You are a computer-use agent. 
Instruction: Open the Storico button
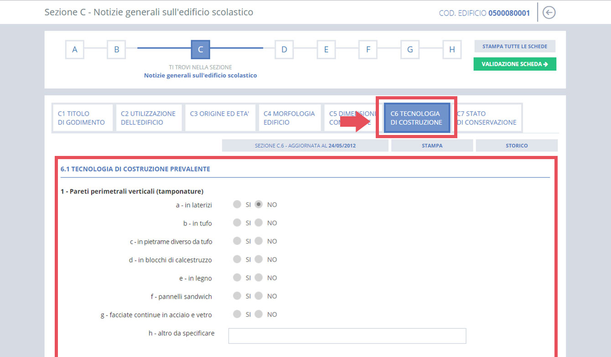(517, 146)
